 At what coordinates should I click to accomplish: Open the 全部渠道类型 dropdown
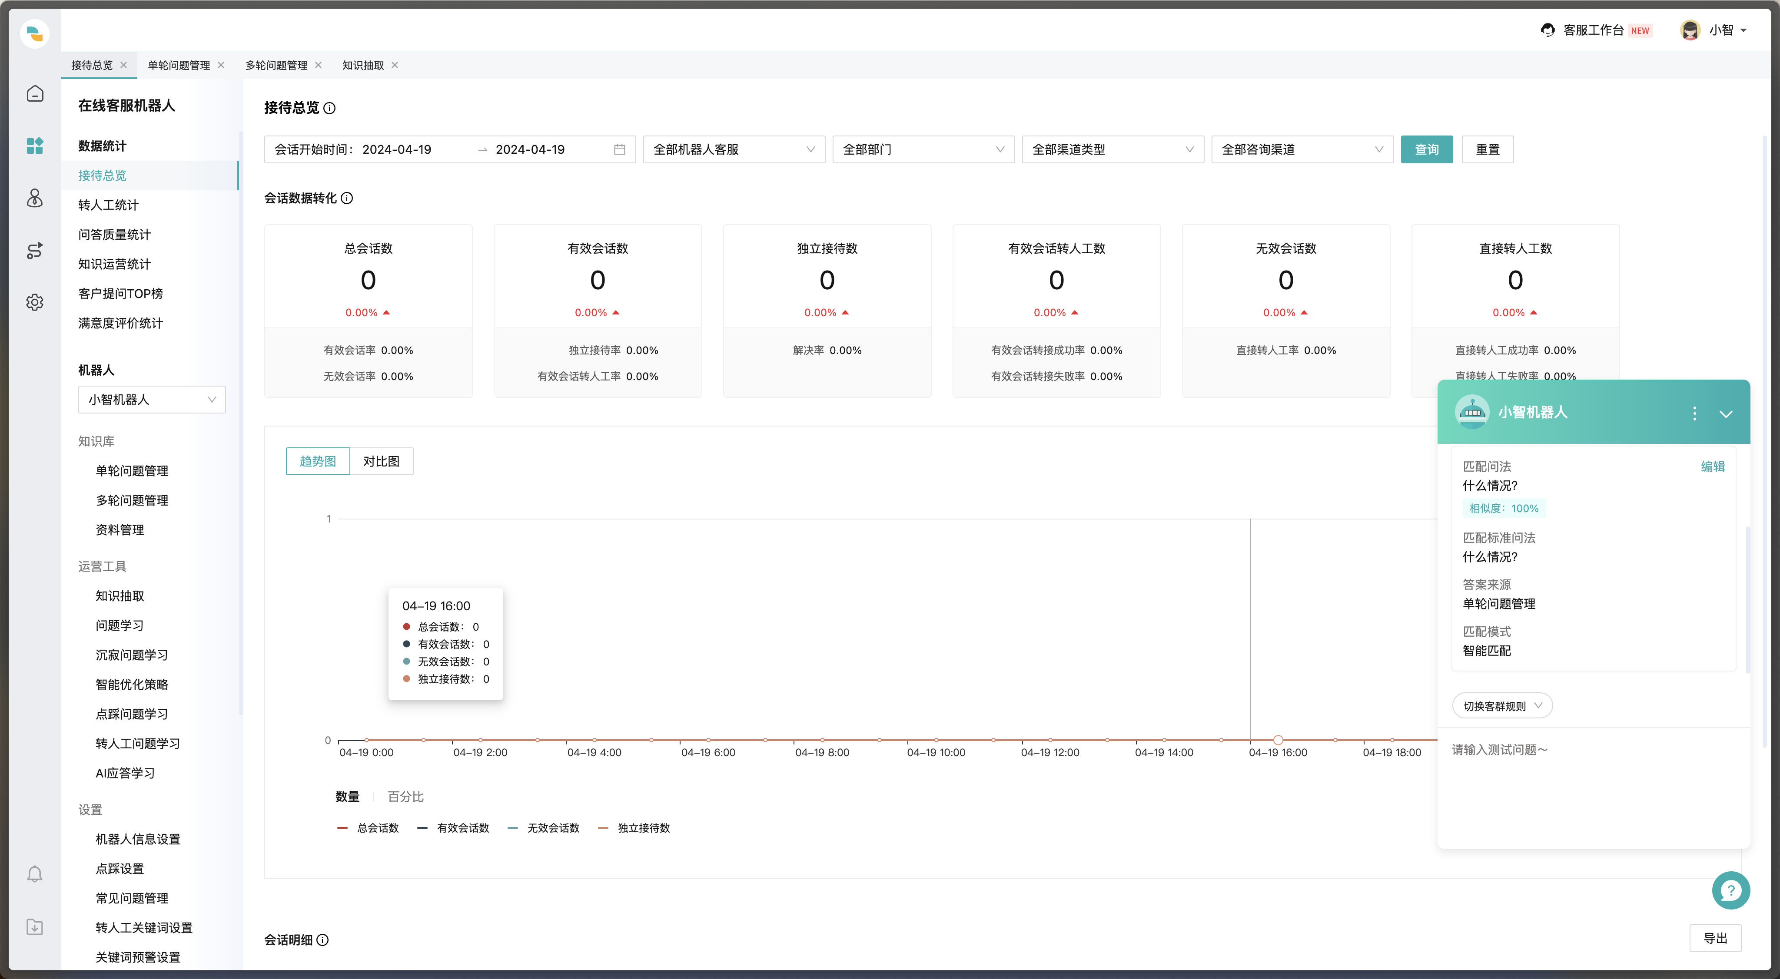pyautogui.click(x=1112, y=149)
